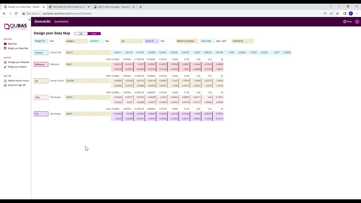Click the Controls group label box
Viewport: 361px width, 203px height.
[41, 53]
